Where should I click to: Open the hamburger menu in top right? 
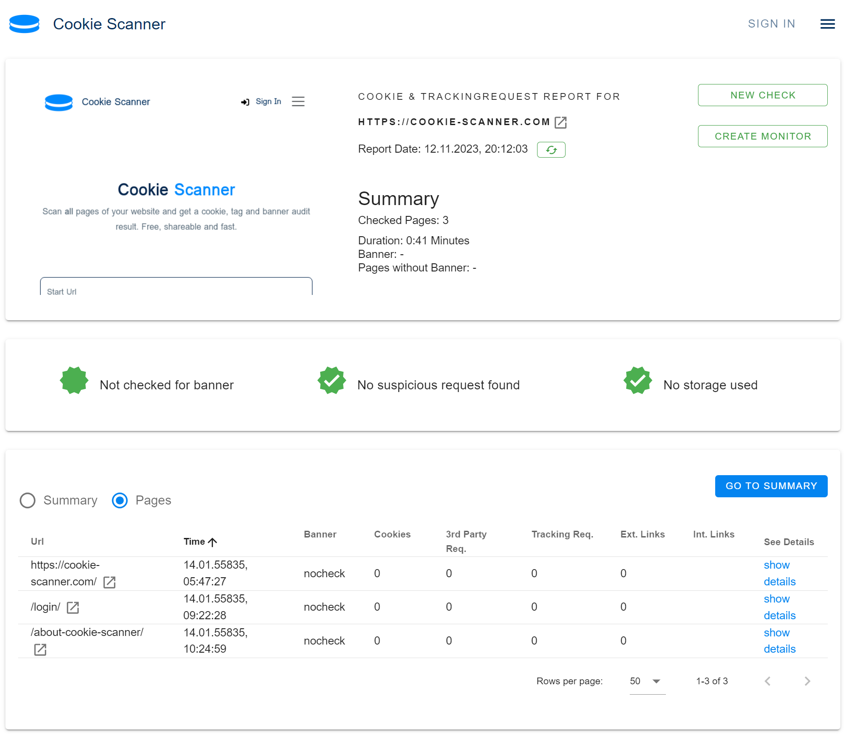tap(827, 24)
